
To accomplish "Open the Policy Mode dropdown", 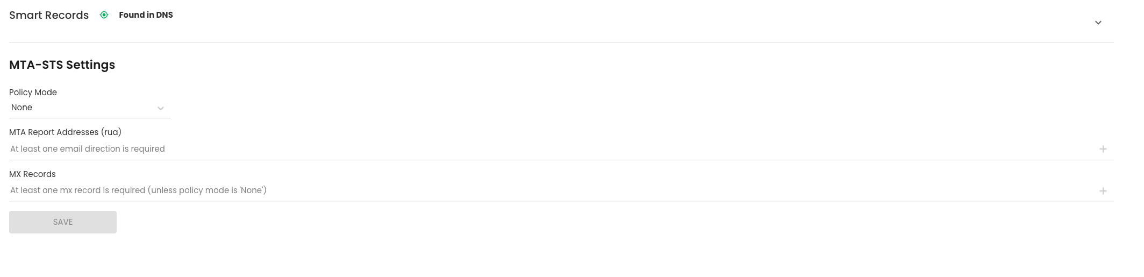I will click(89, 108).
